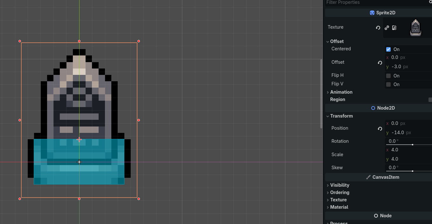Reset the Offset property value
The width and height of the screenshot is (432, 224).
(380, 63)
